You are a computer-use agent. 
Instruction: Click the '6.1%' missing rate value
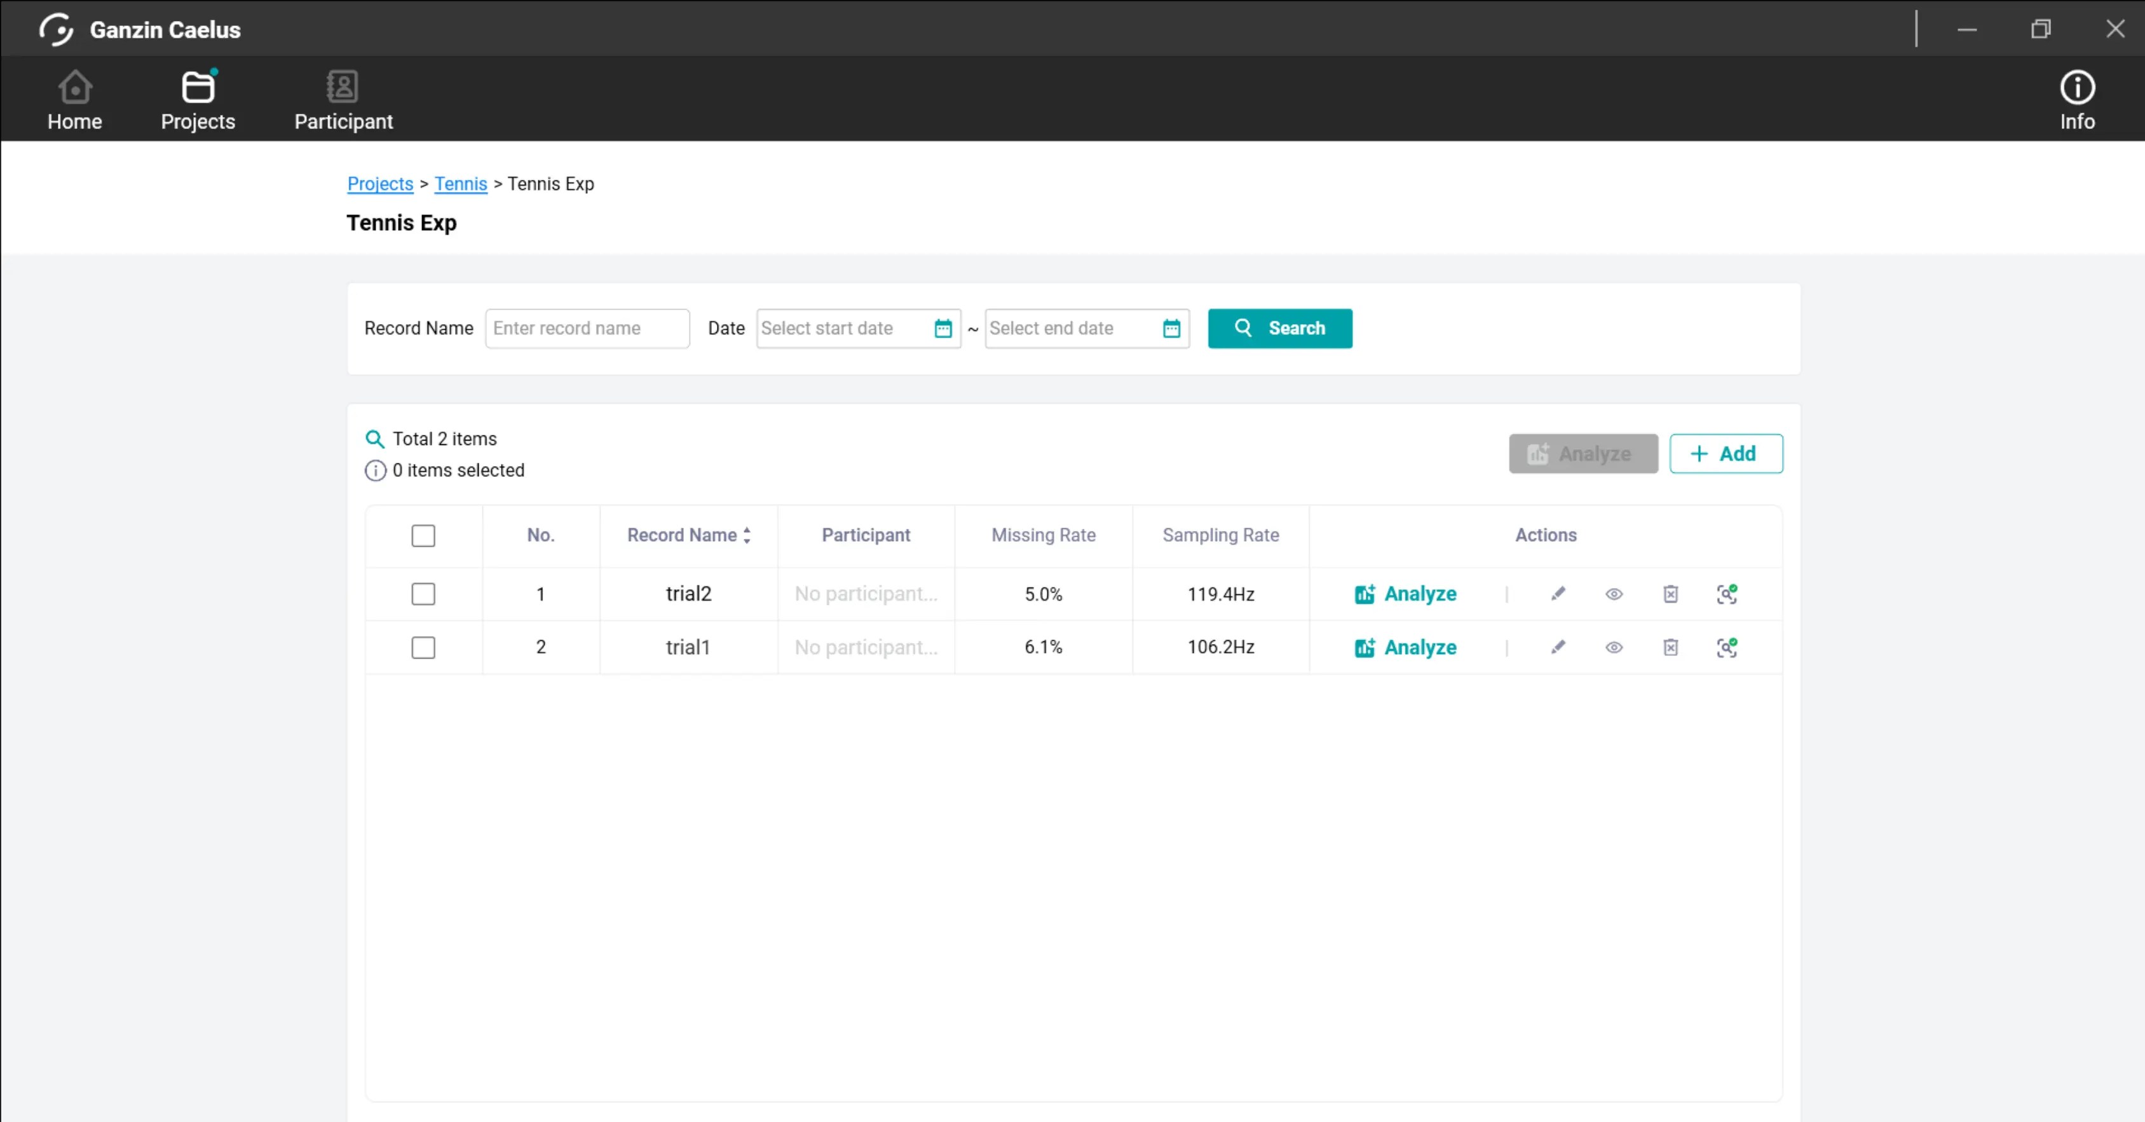tap(1044, 647)
